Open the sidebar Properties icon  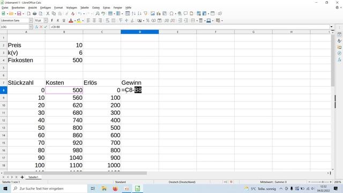339,34
